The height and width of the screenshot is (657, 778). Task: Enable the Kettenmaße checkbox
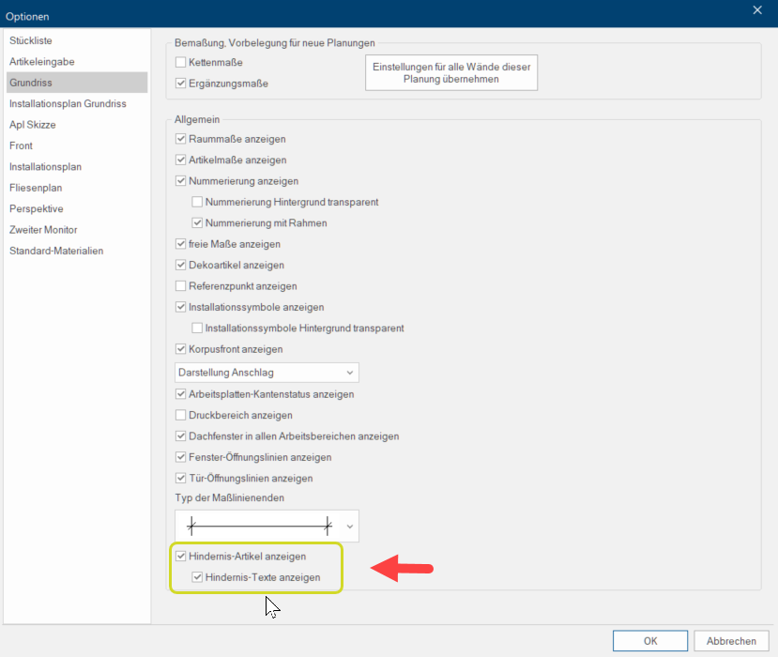[x=181, y=63]
